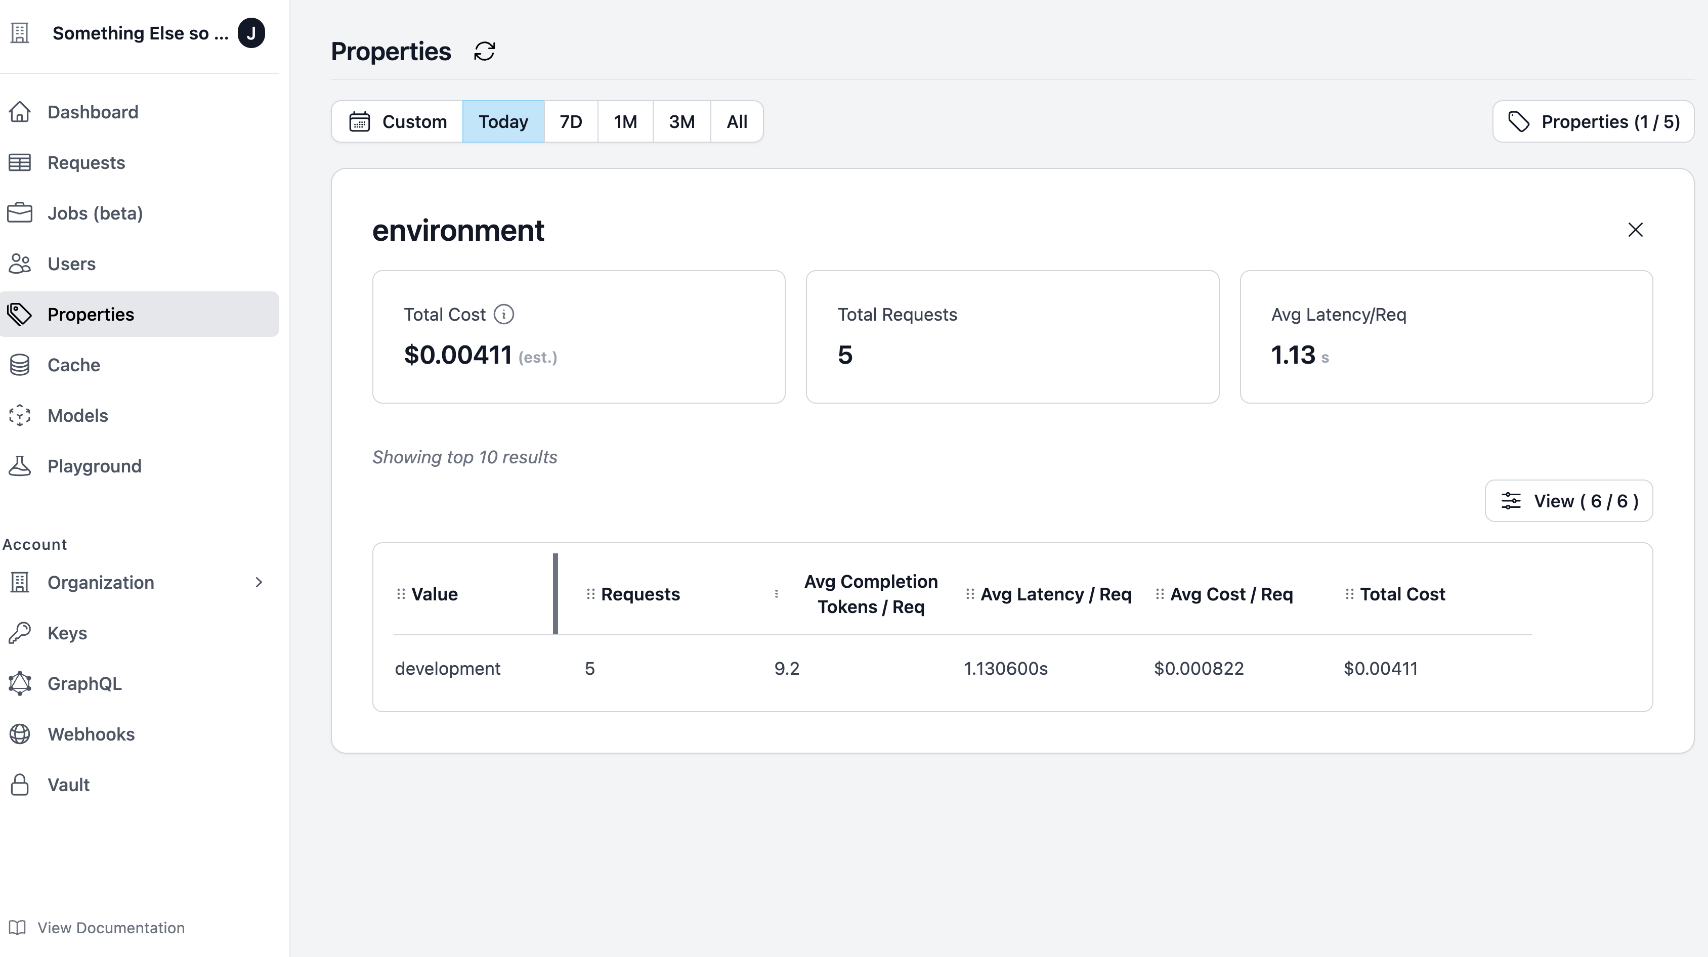The image size is (1708, 957).
Task: Open the Playground via its flask icon
Action: pyautogui.click(x=19, y=466)
